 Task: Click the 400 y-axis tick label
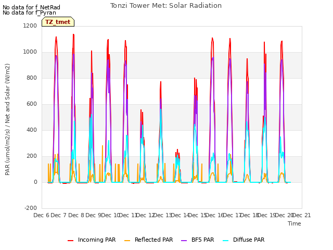pyautogui.click(x=32, y=130)
